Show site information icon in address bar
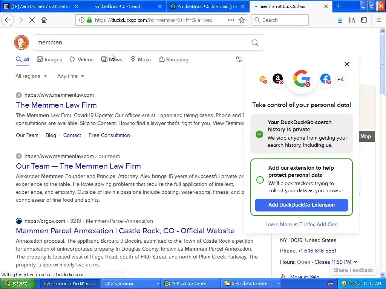Image resolution: width=386 pixels, height=289 pixels. 82,20
